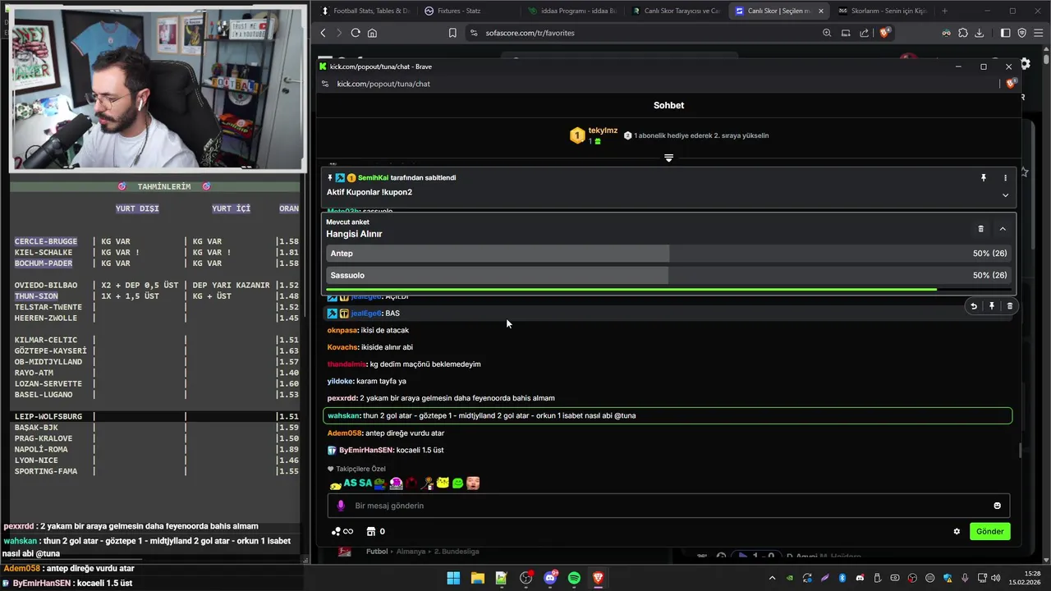Share the sofascore page via share icon
The image size is (1051, 591).
(x=864, y=33)
